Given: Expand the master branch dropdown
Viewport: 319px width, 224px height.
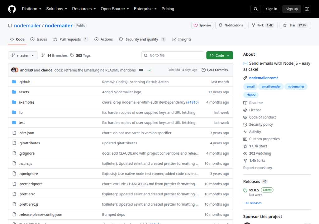Looking at the screenshot, I should (23, 55).
